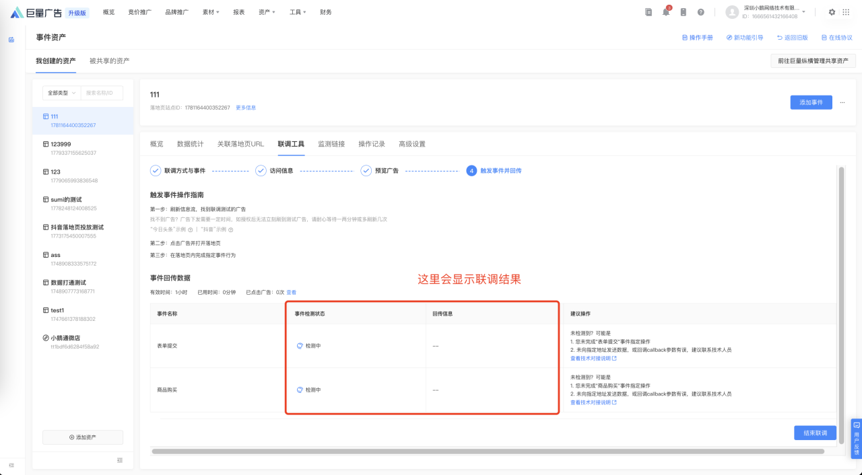Switch to the asset 概览 tab
The image size is (862, 475).
click(x=157, y=144)
